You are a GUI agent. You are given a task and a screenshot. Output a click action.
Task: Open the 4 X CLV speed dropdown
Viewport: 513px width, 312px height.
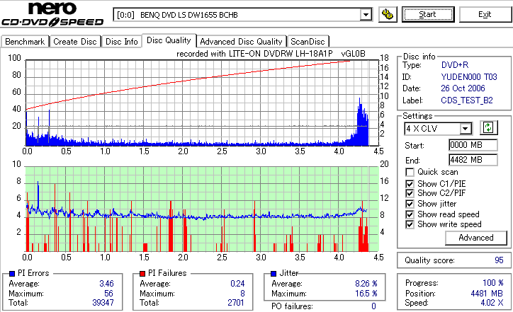pyautogui.click(x=465, y=128)
